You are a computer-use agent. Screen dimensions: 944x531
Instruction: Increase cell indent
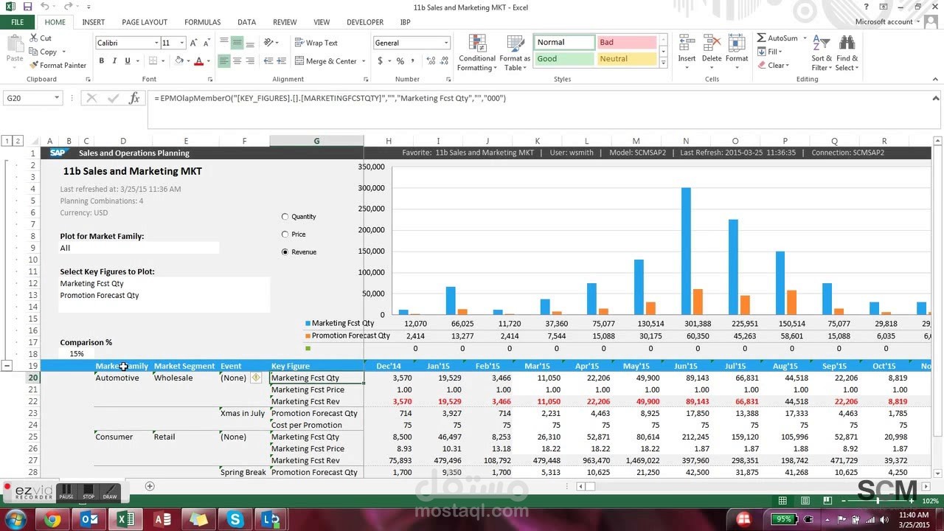[282, 61]
